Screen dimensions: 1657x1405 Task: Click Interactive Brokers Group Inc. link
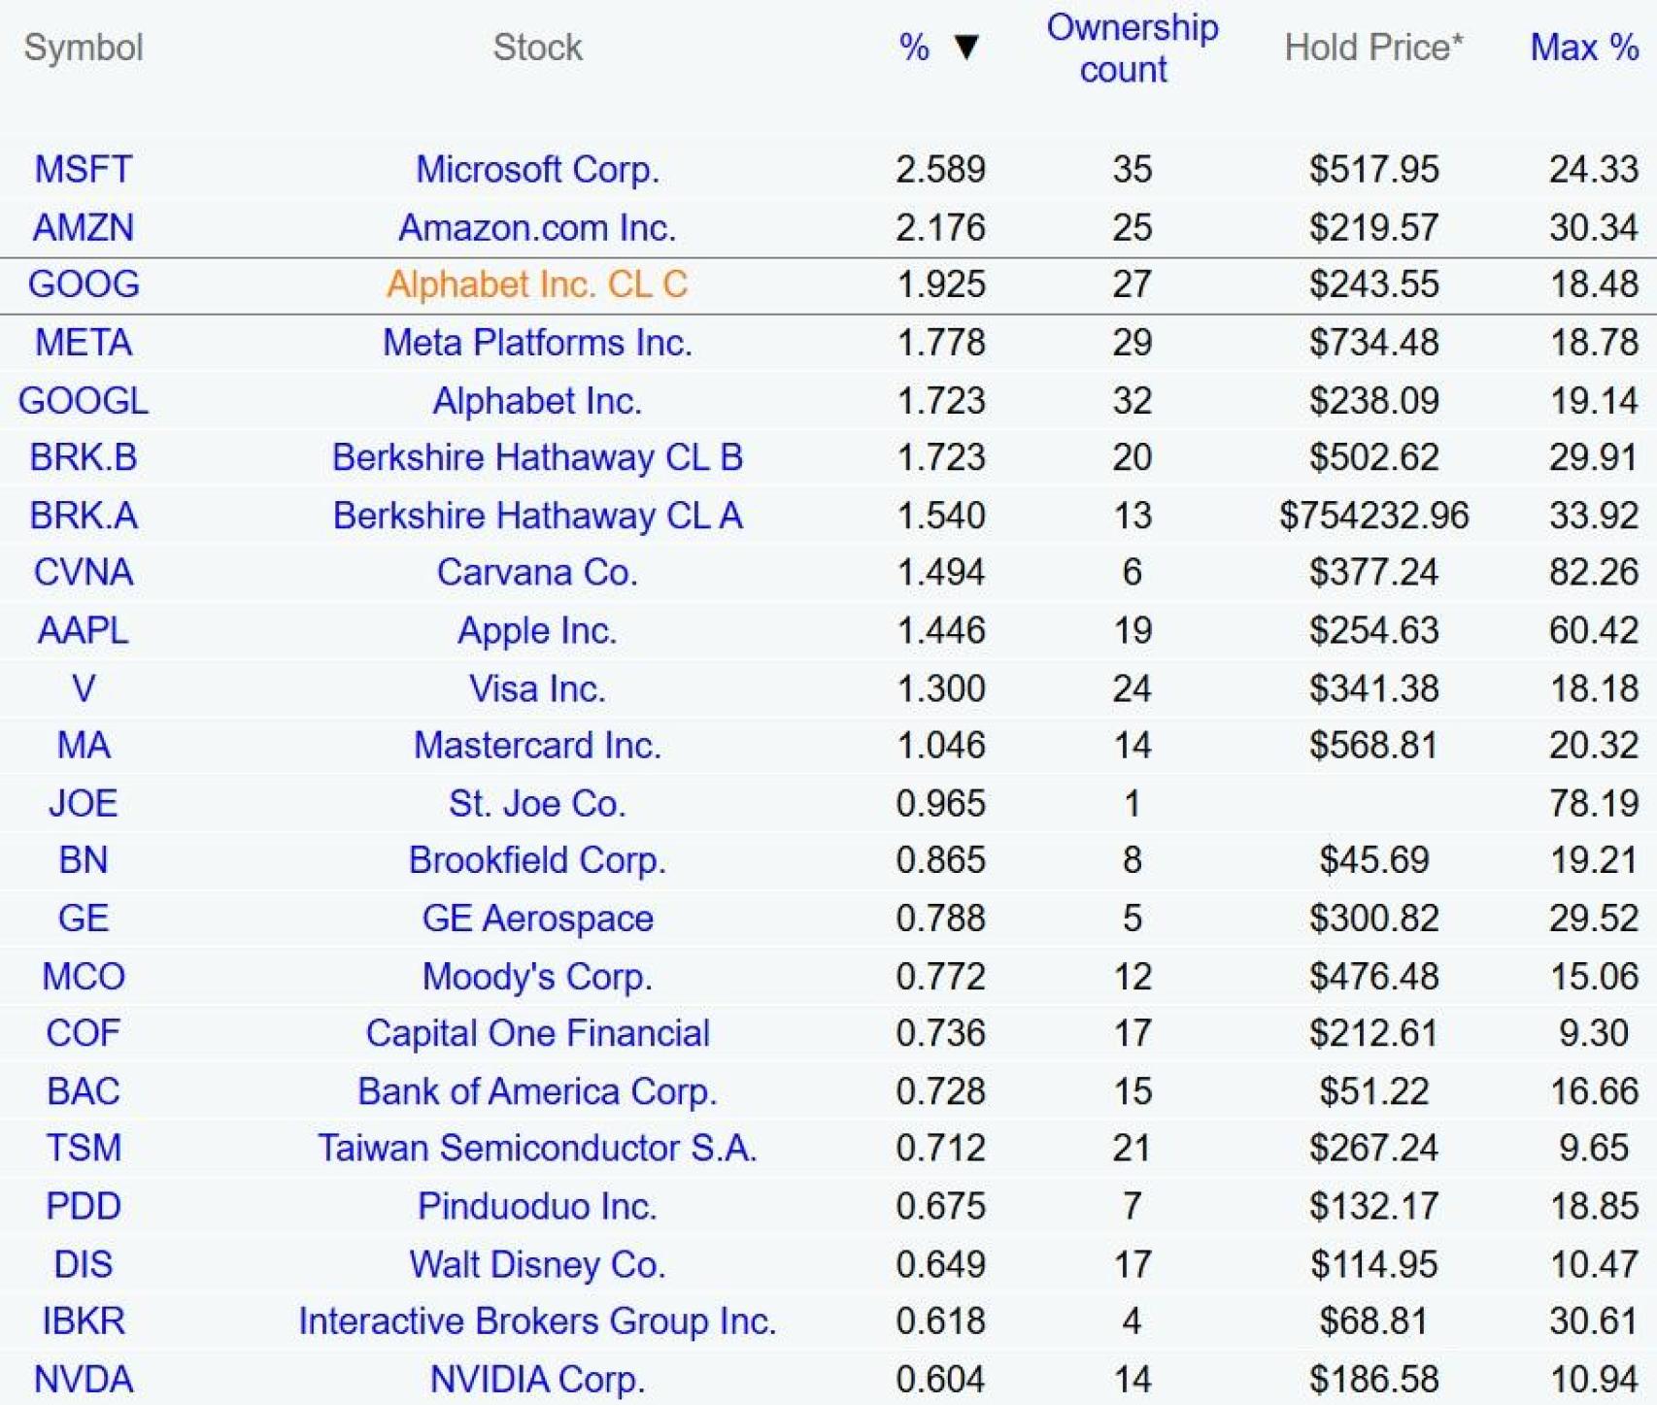[x=537, y=1321]
